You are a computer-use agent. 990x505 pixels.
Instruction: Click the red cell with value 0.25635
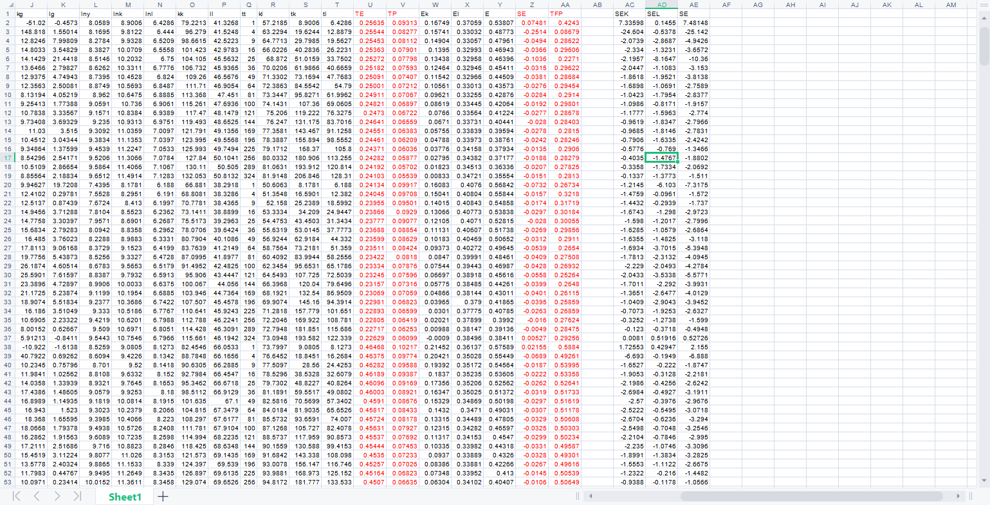(x=370, y=23)
